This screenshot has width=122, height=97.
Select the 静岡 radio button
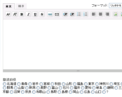[105, 88]
